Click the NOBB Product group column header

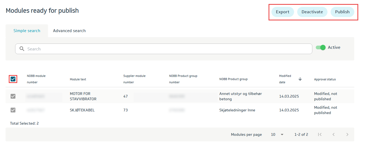233,79
